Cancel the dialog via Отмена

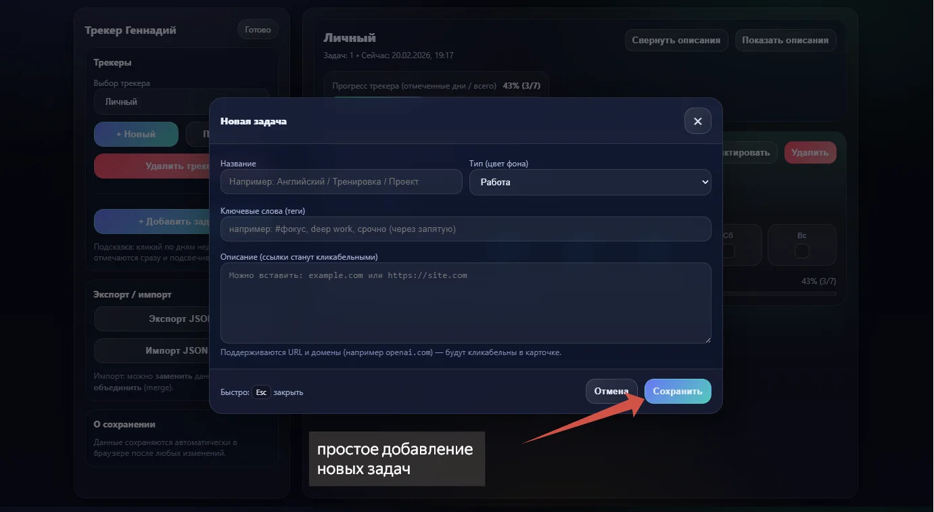click(611, 392)
